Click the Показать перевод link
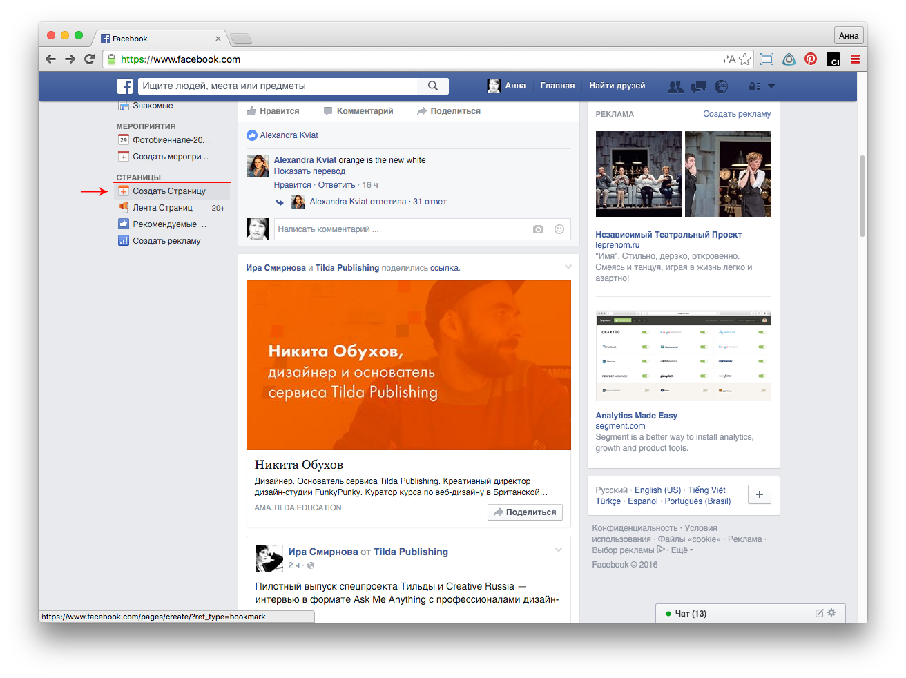906x678 pixels. (x=309, y=171)
